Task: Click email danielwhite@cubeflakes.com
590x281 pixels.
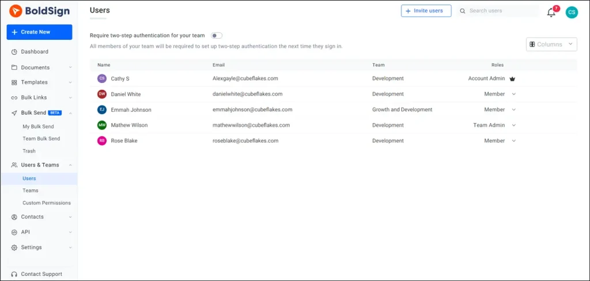Action: click(x=248, y=94)
